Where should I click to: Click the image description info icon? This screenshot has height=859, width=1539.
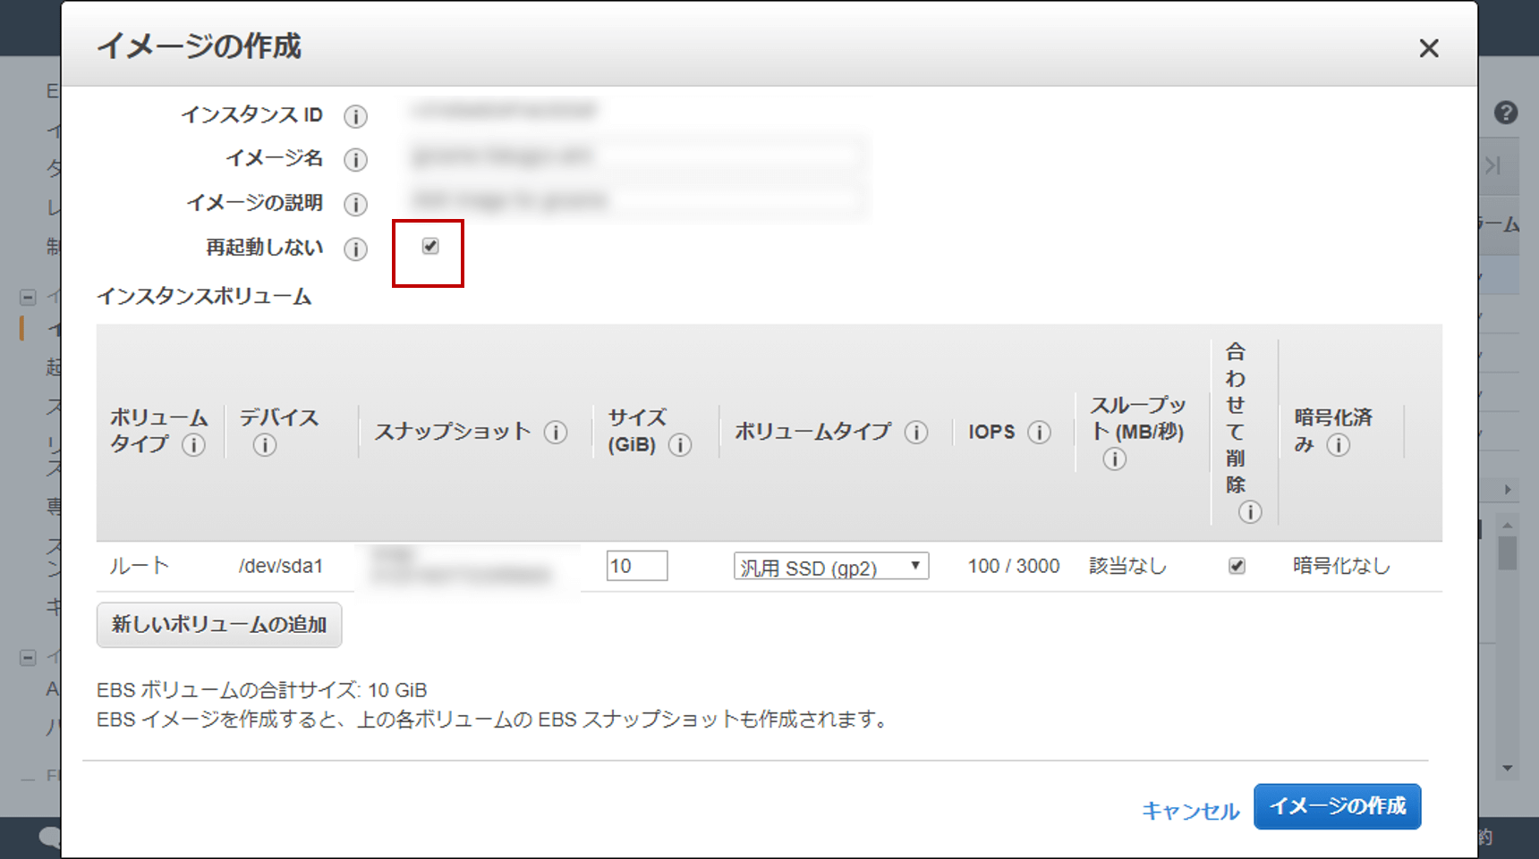pos(355,205)
